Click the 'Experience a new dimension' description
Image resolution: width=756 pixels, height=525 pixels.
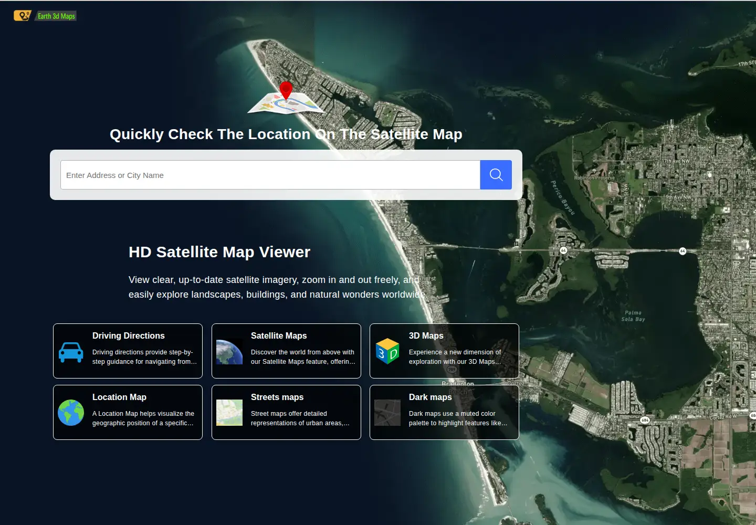[x=455, y=357]
